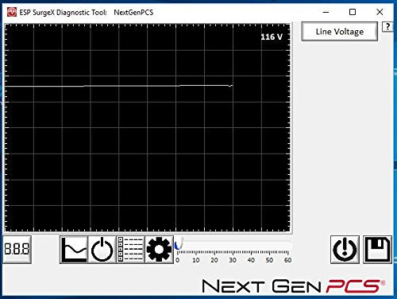
Task: Open the gear settings icon
Action: 159,250
